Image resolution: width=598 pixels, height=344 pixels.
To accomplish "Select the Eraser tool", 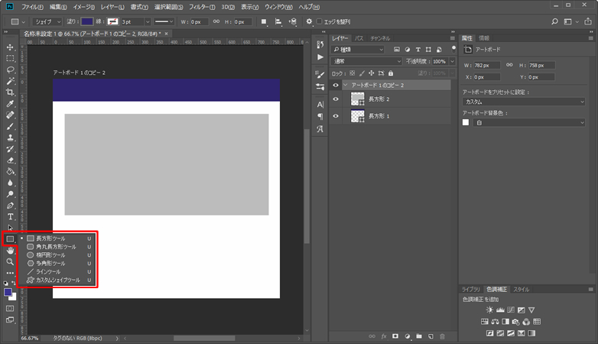I will tap(10, 161).
